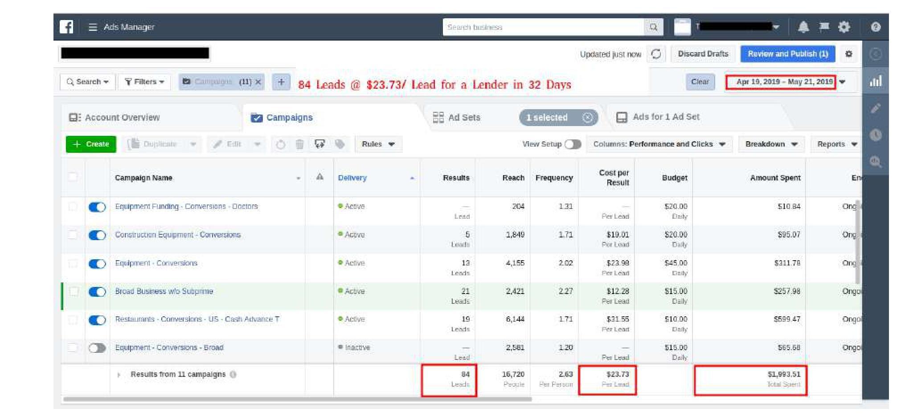Screen dimensions: 909x417
Task: Click the Discard Drafts button
Action: tap(703, 54)
